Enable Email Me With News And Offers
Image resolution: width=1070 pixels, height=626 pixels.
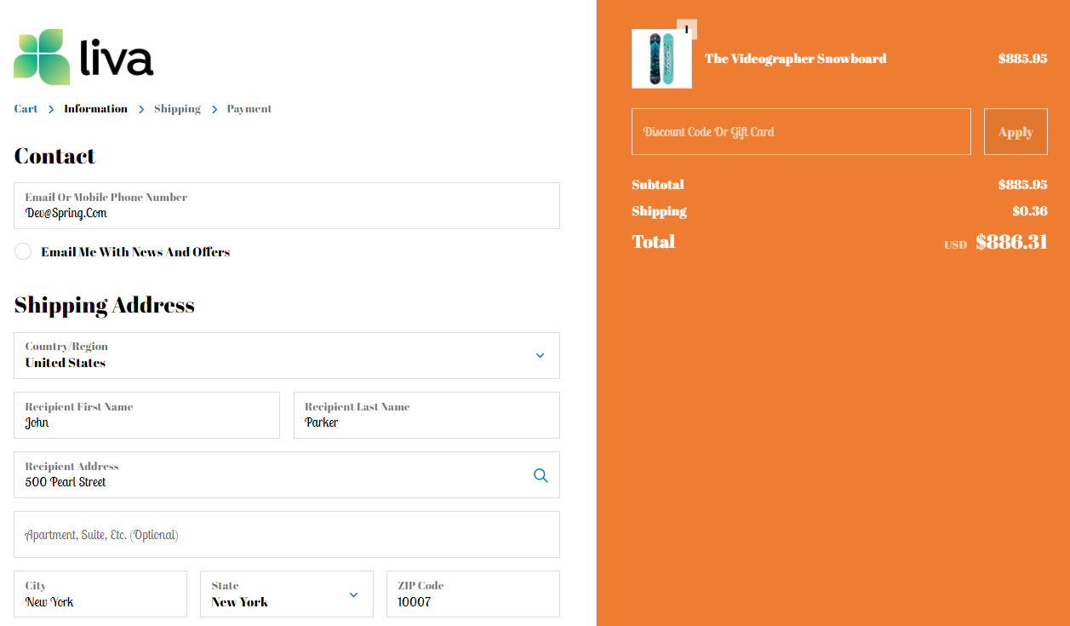pos(23,252)
